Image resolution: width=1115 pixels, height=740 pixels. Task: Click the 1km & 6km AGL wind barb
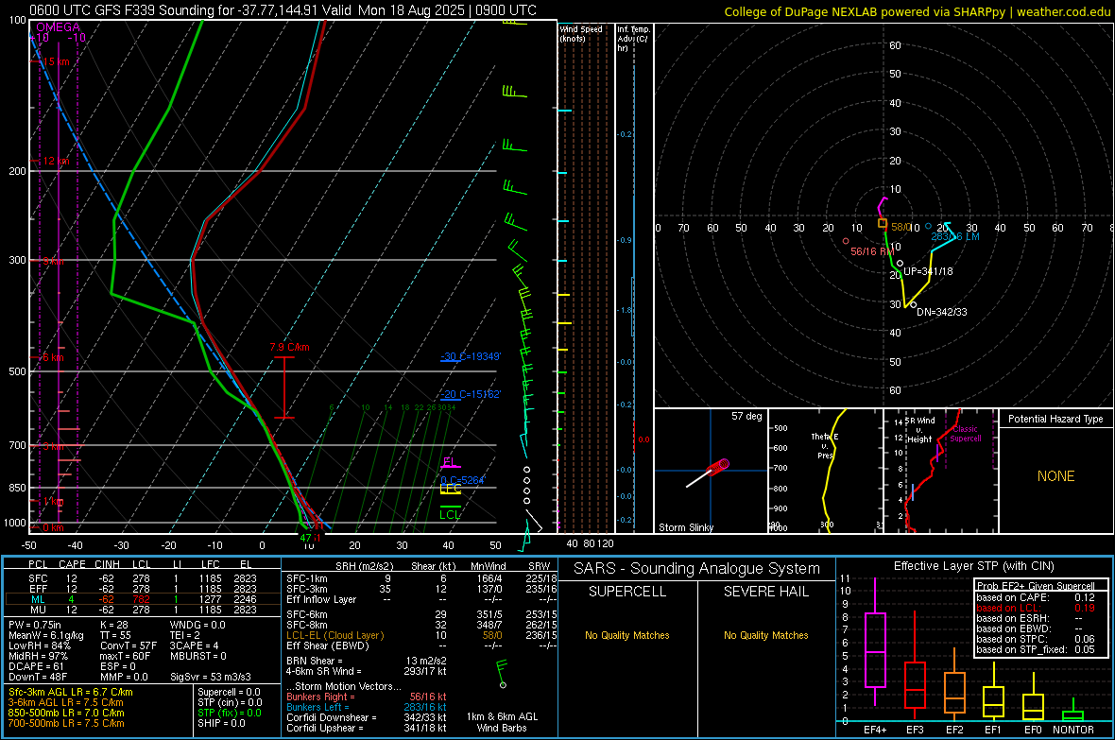click(x=502, y=673)
